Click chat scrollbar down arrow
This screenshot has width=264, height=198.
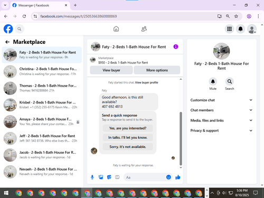click(181, 167)
